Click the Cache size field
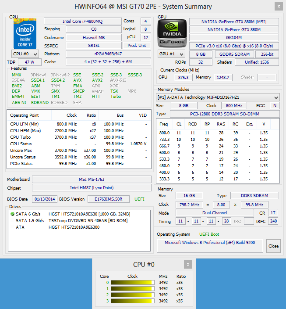The width and height of the screenshot is (286, 309). point(108,62)
